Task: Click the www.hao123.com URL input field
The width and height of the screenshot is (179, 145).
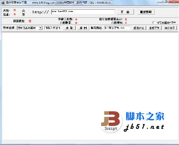Action: pos(83,12)
